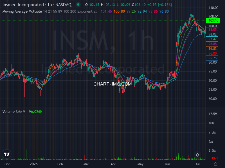Image resolution: width=225 pixels, height=168 pixels.
Task: Click the TradingView logo icon
Action: coord(6,154)
